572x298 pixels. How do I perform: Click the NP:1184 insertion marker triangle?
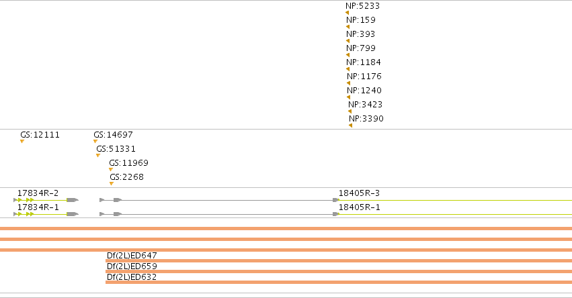[348, 69]
